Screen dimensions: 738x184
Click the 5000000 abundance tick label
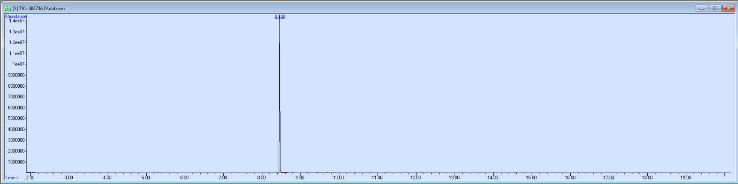16,119
